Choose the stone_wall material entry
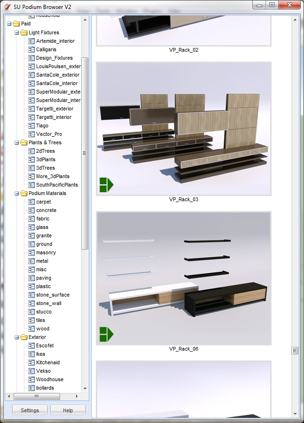 point(48,303)
